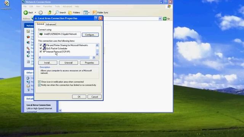Click the Intel network adapter icon
Viewport: 244px width, 137px height.
41,34
